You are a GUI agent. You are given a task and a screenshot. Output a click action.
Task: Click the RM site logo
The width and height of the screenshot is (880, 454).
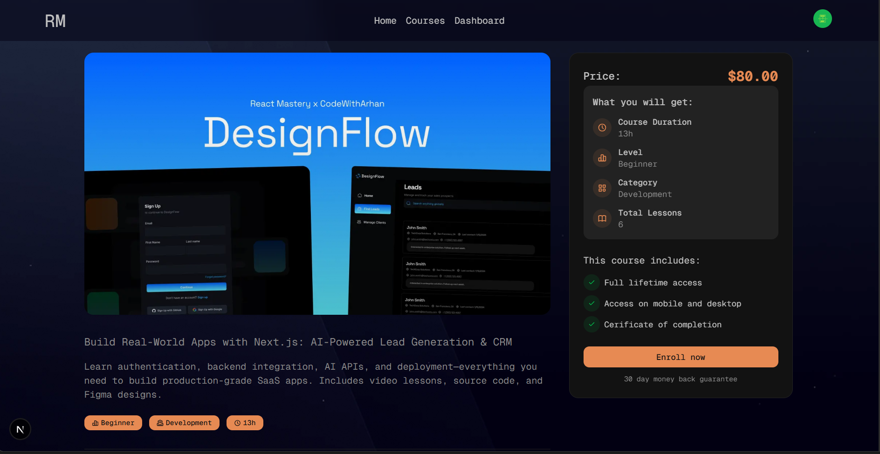[55, 21]
